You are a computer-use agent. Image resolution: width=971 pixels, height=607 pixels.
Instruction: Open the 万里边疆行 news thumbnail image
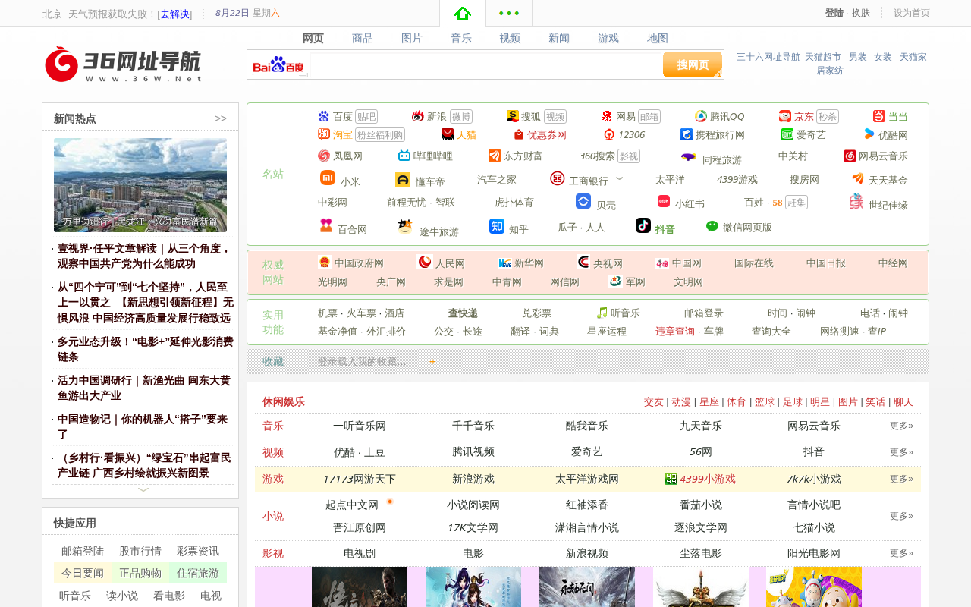[140, 185]
